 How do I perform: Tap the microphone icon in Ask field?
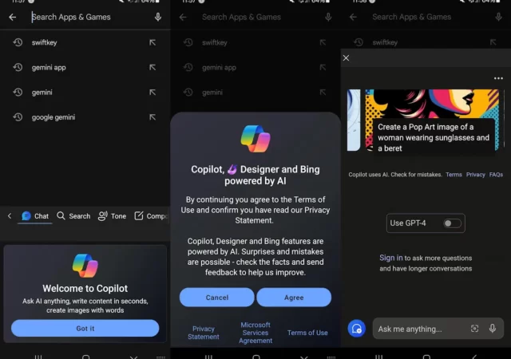tap(493, 329)
